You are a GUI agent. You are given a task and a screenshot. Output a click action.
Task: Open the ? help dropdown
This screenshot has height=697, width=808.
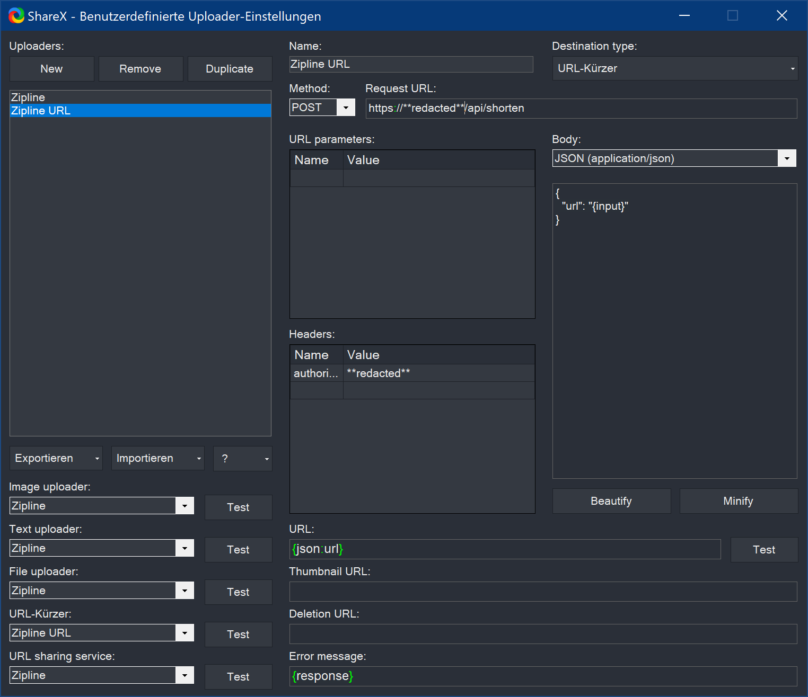tap(267, 458)
